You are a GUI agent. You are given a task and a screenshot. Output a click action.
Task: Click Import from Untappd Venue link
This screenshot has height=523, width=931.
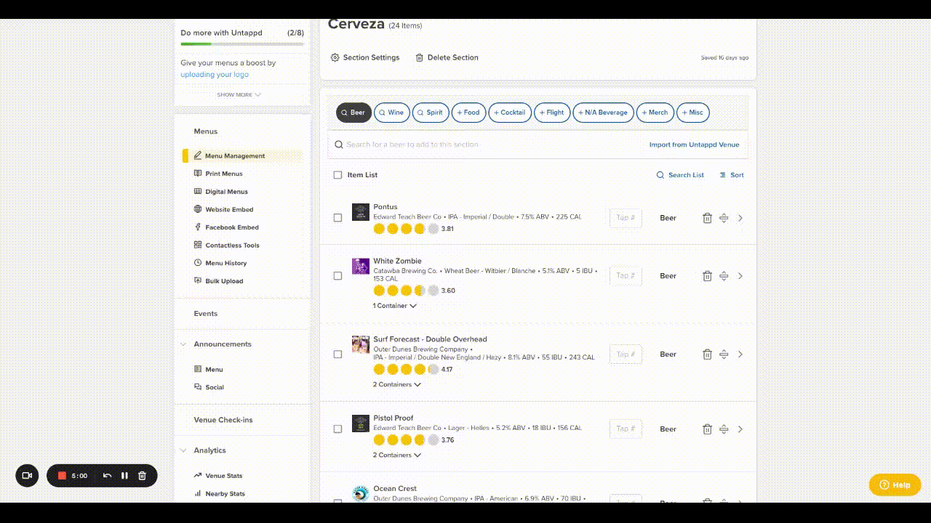(694, 145)
